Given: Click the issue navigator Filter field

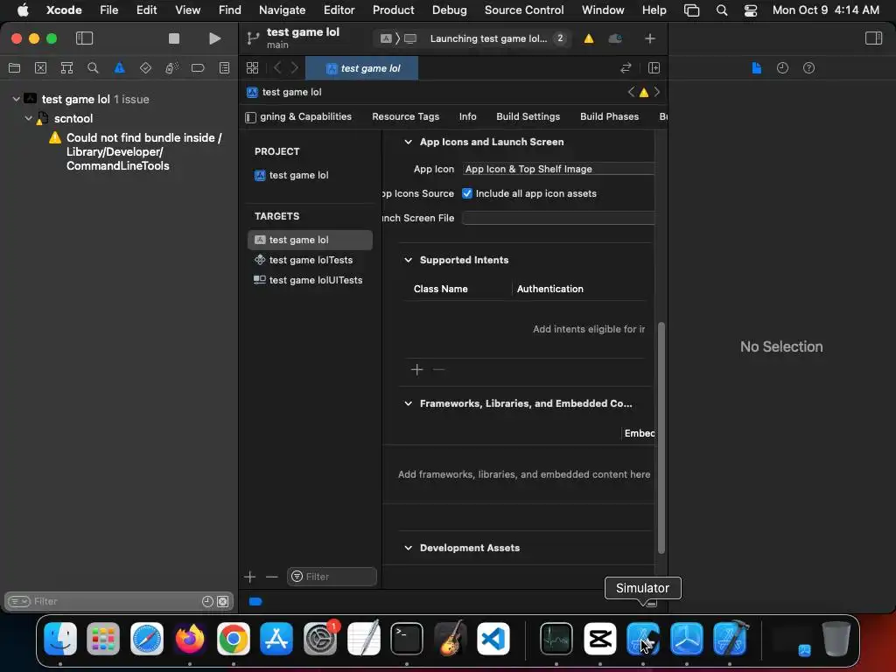Looking at the screenshot, I should coord(119,601).
